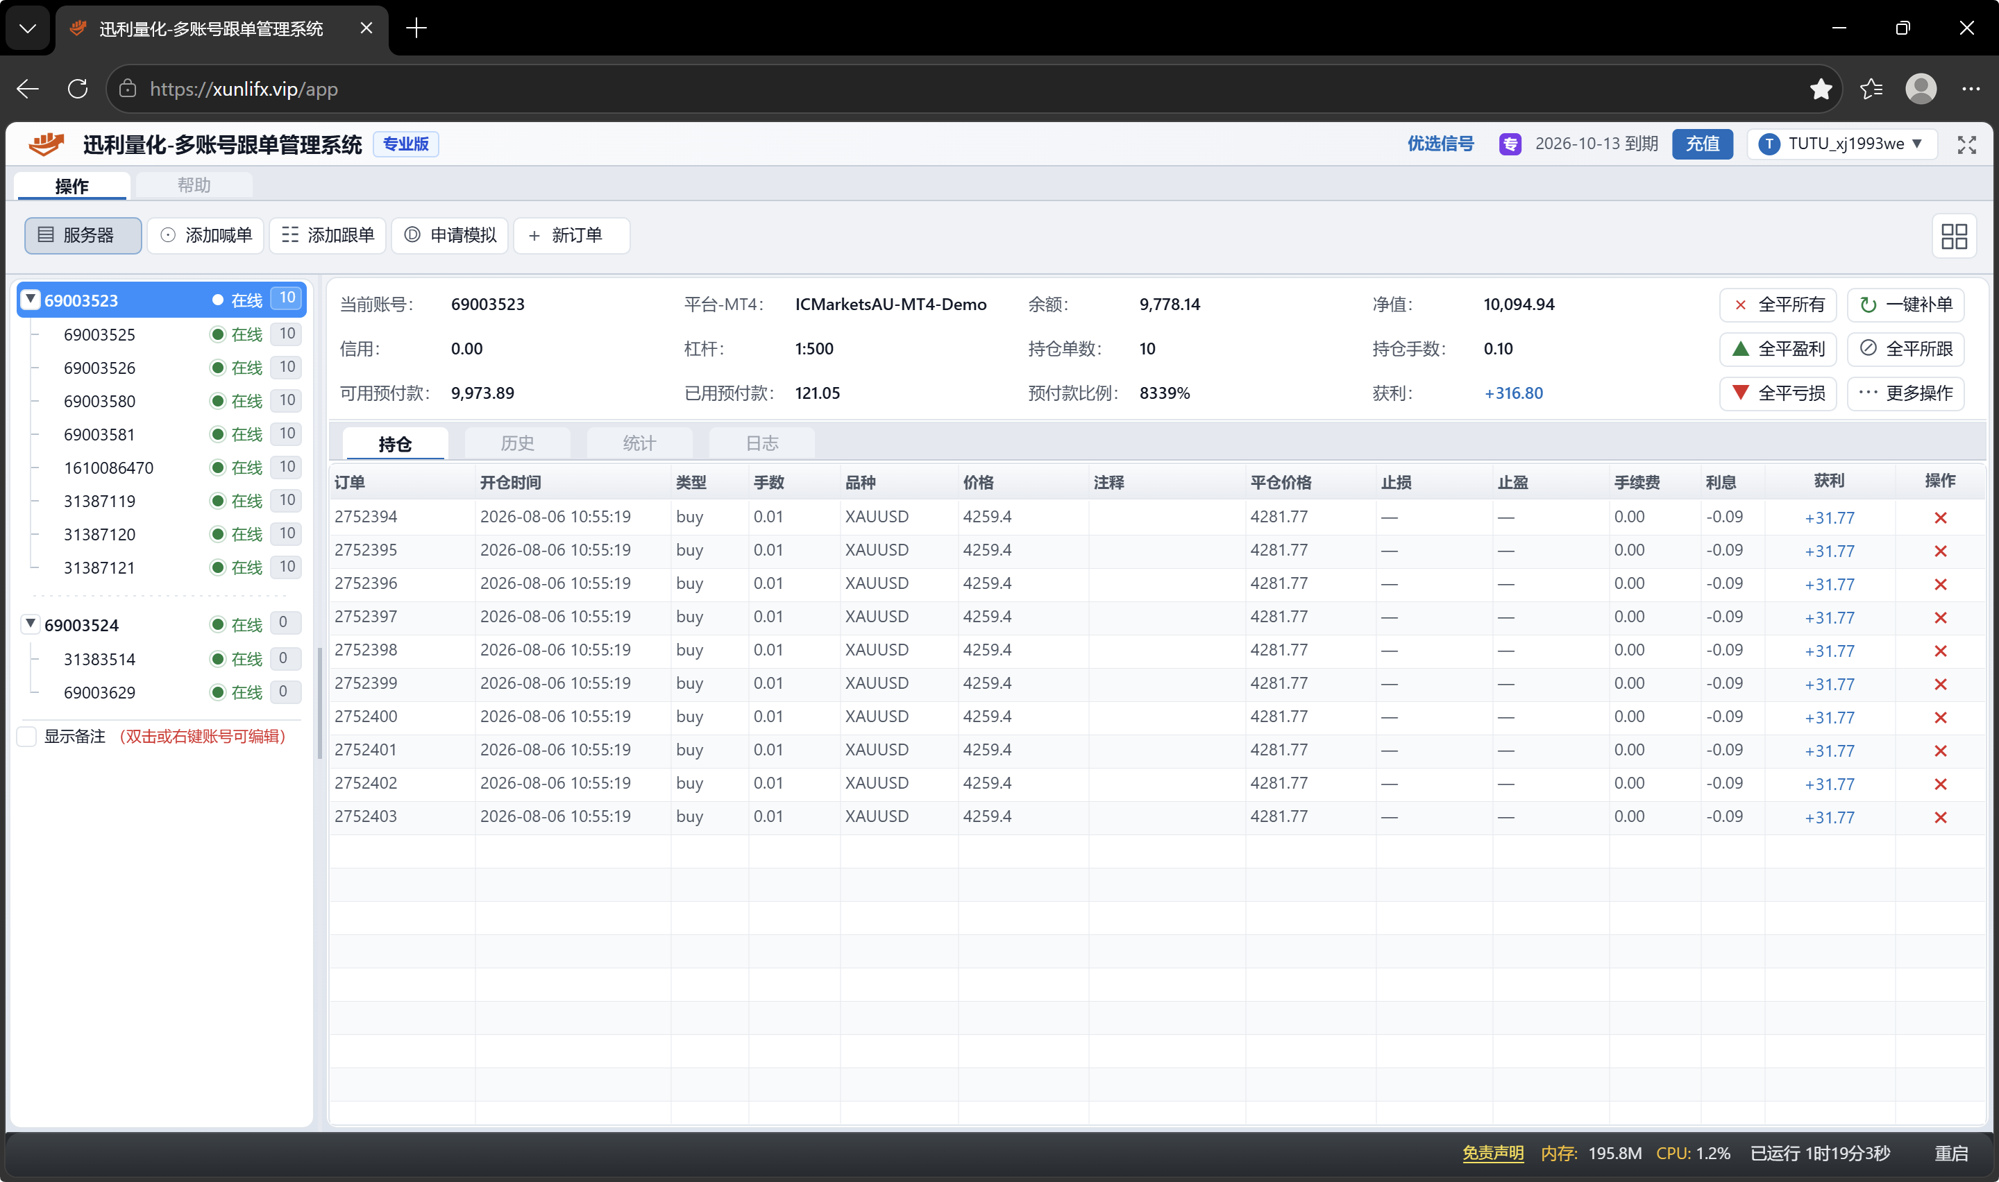
Task: Select account 31387119 in the tree
Action: point(99,501)
